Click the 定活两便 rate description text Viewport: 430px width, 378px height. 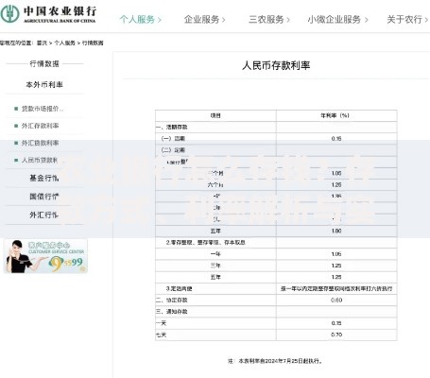336,288
